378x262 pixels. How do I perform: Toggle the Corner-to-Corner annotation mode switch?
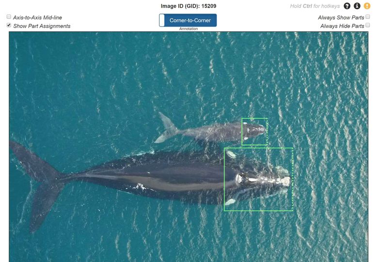point(188,20)
